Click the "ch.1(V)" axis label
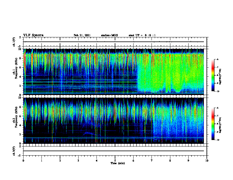The width and height of the screenshot is (233, 180). point(14,42)
